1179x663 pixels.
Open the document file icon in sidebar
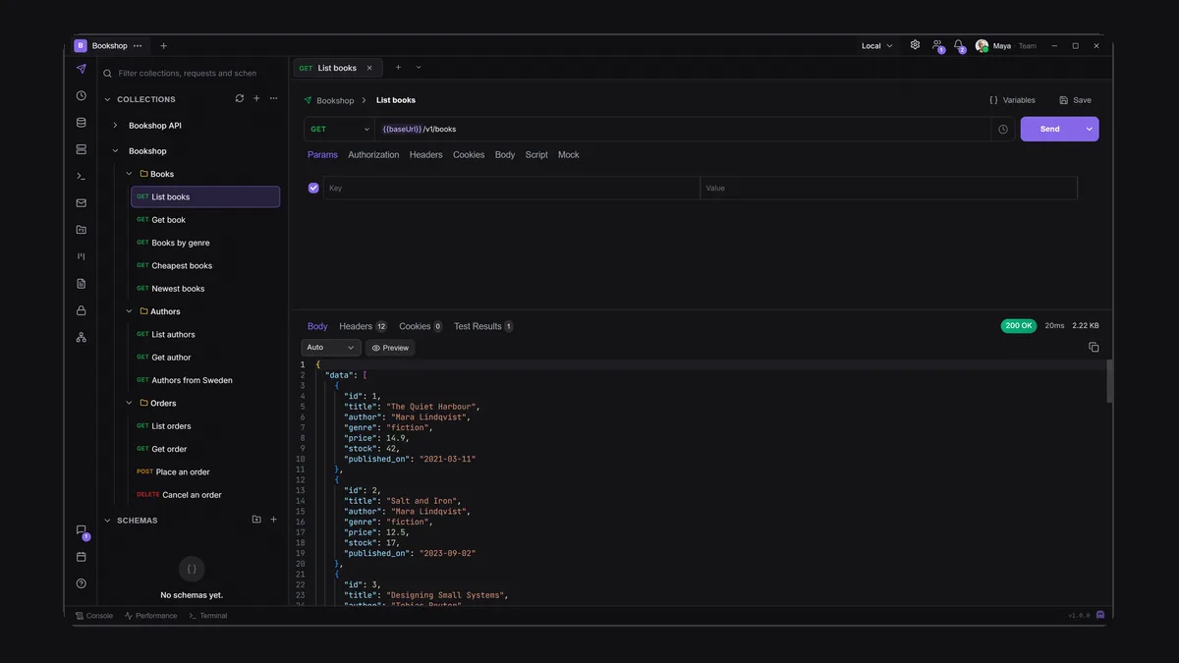[x=81, y=284]
